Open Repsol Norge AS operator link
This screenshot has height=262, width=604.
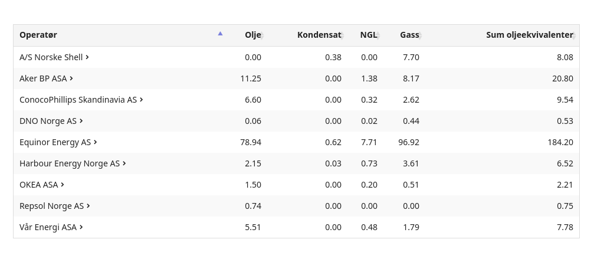tap(51, 206)
